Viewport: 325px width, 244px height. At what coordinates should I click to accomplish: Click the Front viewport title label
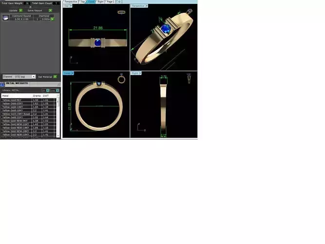pyautogui.click(x=67, y=73)
